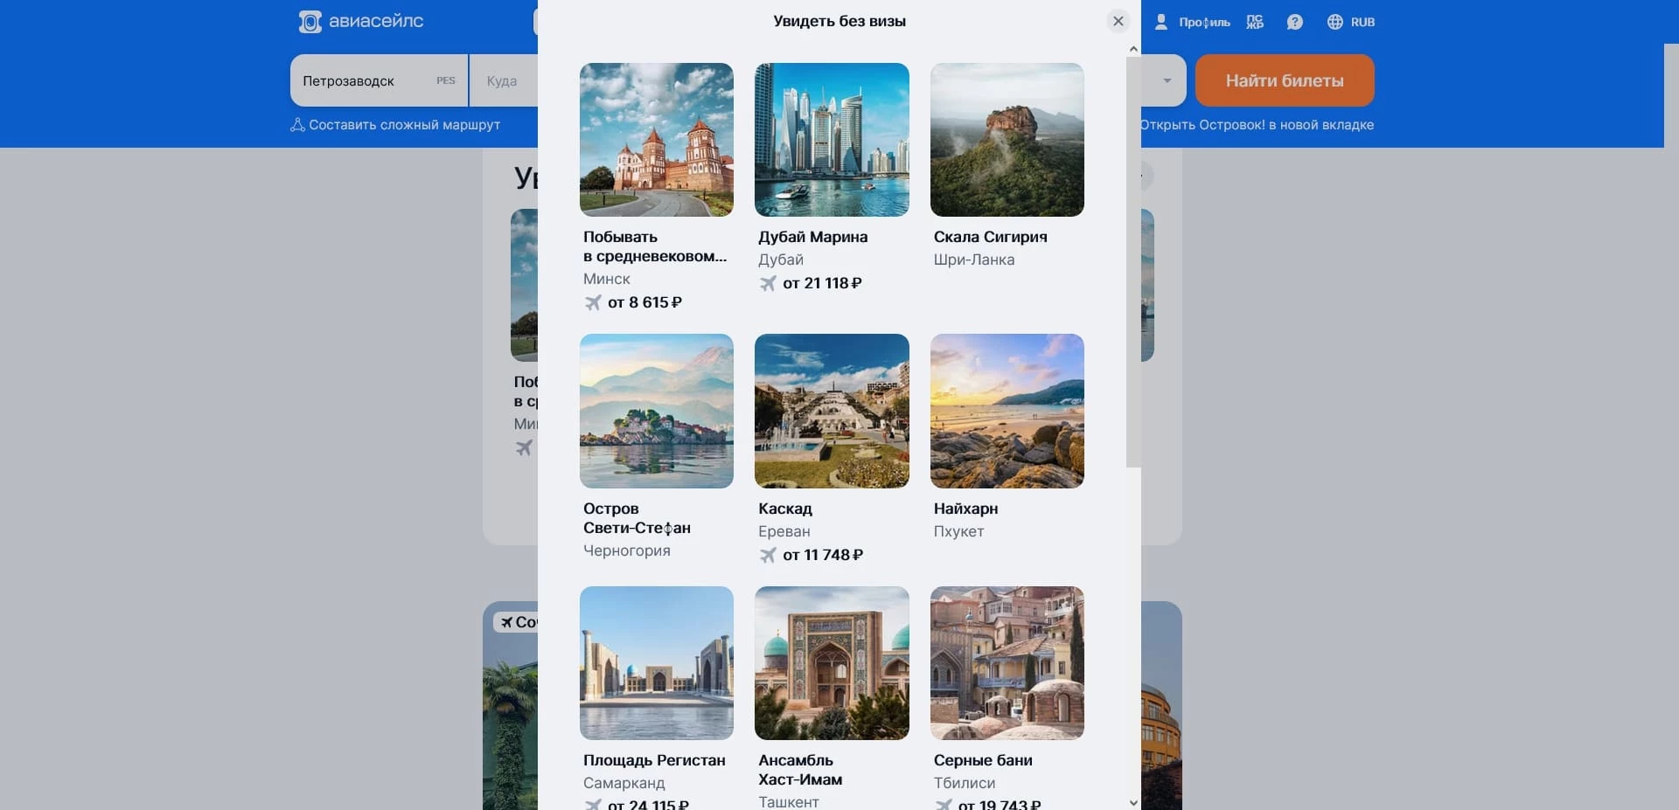Click the plane icon beside от 8 615 ₽
This screenshot has width=1679, height=810.
click(x=593, y=302)
